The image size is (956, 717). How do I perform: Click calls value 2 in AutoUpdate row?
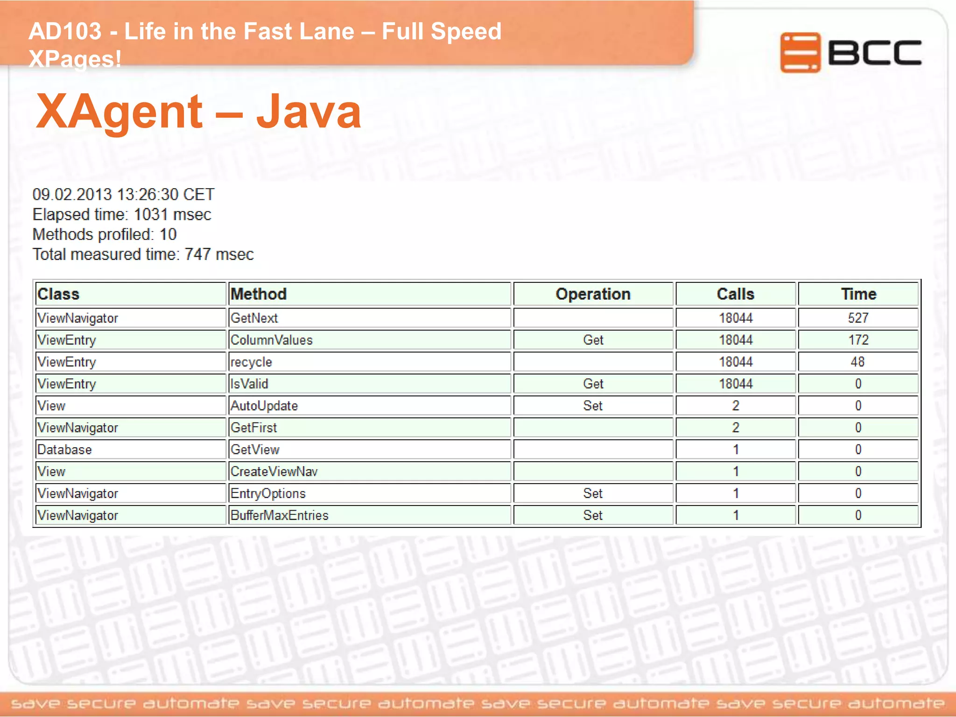pos(735,406)
